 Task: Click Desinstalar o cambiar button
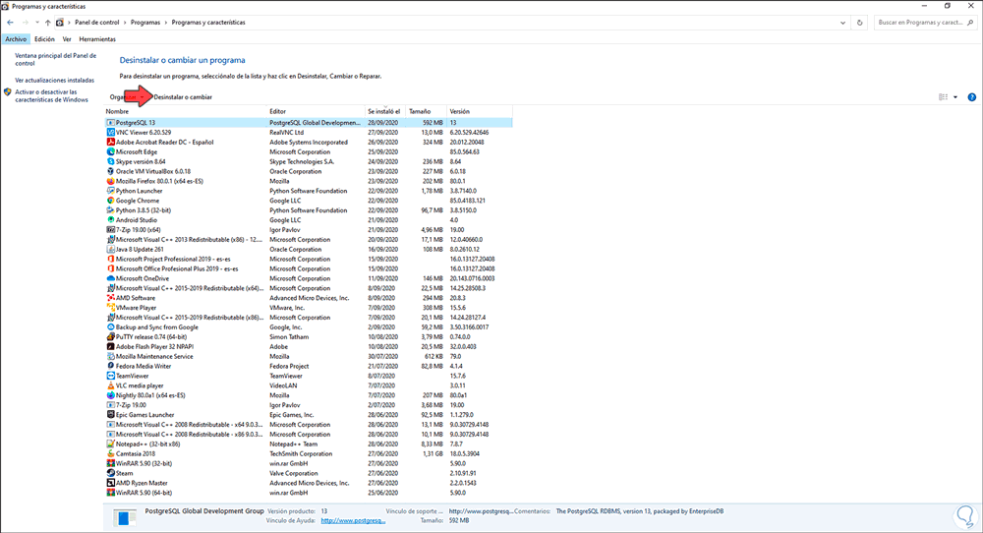point(183,97)
